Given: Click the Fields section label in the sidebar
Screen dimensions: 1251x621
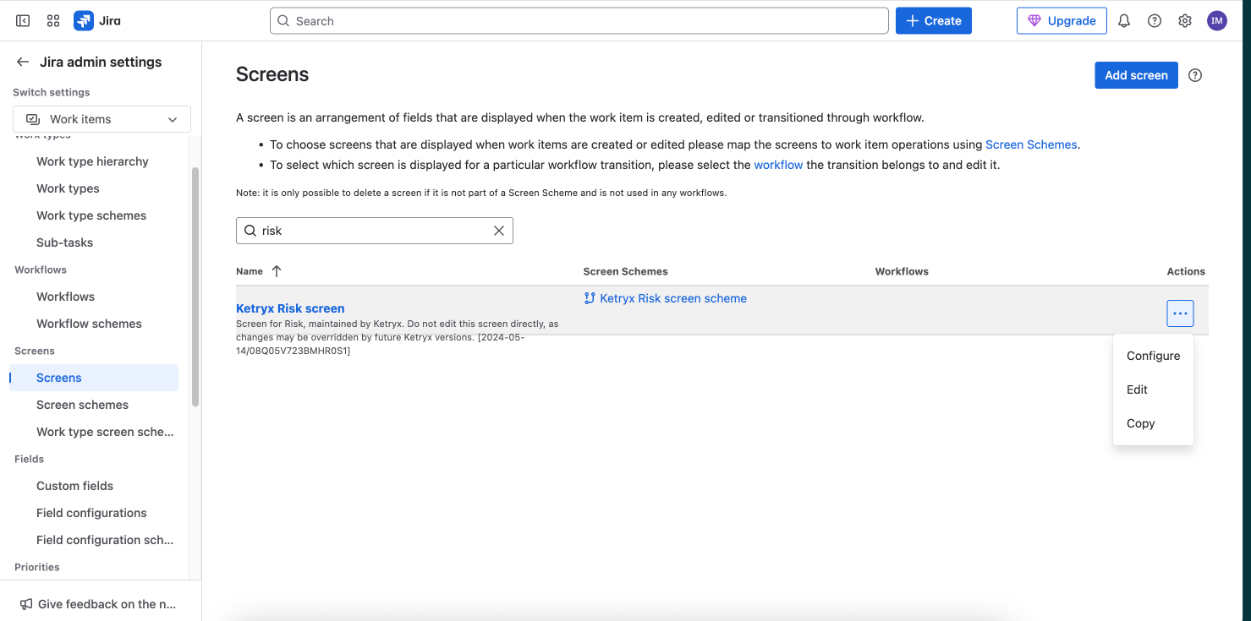Looking at the screenshot, I should [29, 459].
